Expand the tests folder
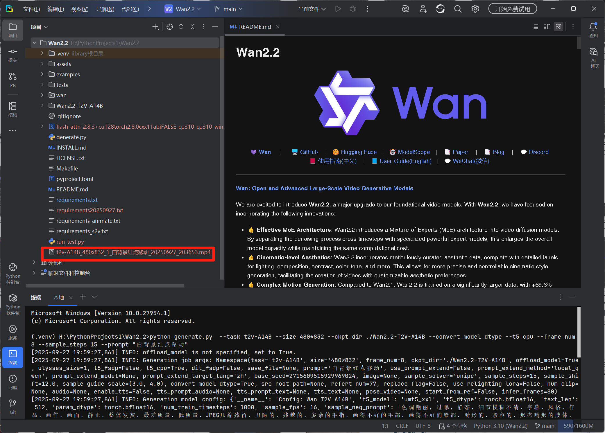Screen dimensions: 605x433 coord(42,85)
